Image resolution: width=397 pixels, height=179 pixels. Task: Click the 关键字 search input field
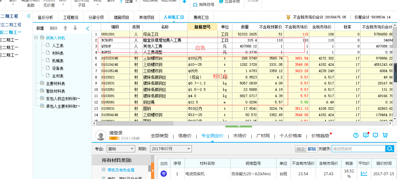coord(358,149)
